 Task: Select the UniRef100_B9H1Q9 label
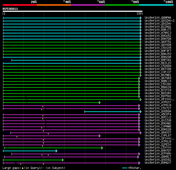click(x=158, y=130)
